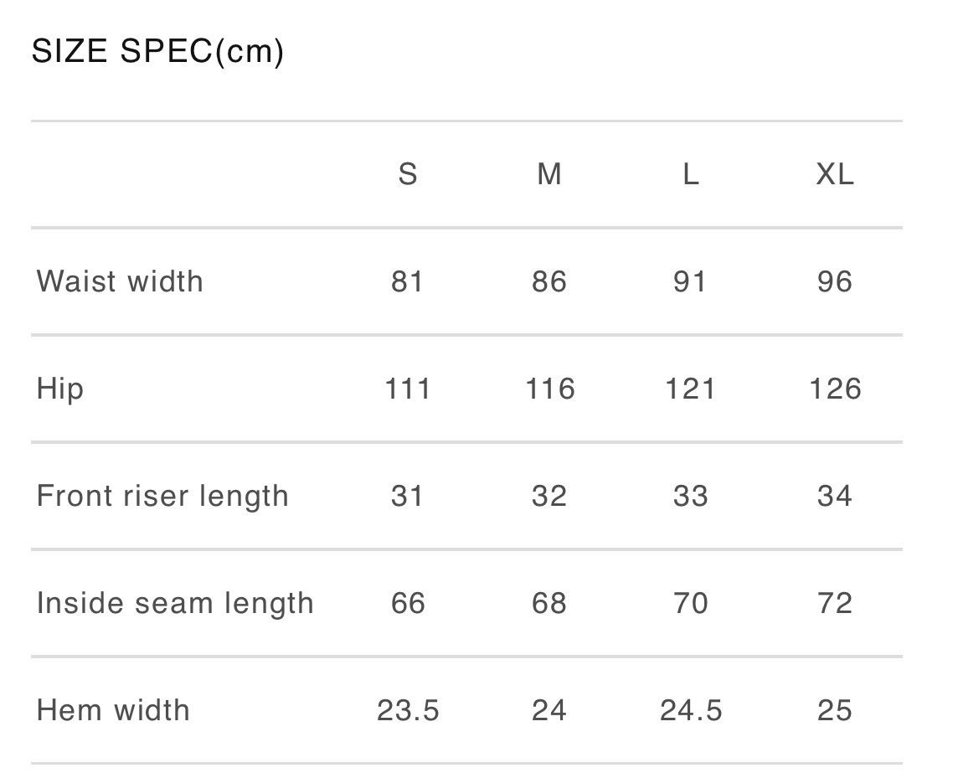Click the hip value 126
Image resolution: width=953 pixels, height=773 pixels.
[835, 389]
